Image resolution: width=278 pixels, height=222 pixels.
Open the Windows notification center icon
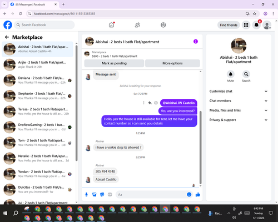click(271, 213)
